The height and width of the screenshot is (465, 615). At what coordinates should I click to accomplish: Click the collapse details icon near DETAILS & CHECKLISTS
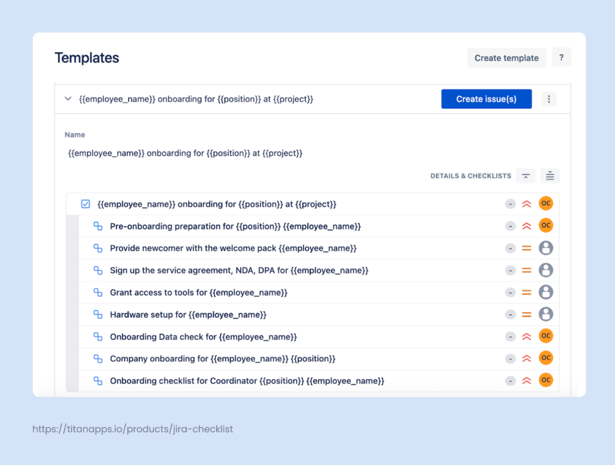tap(526, 175)
